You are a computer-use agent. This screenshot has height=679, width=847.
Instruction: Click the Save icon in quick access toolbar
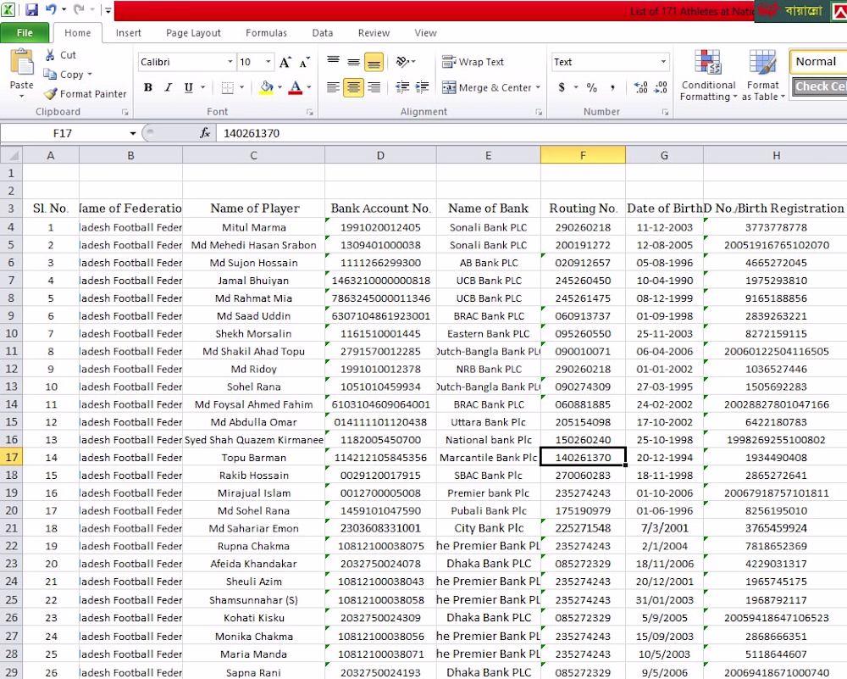31,9
